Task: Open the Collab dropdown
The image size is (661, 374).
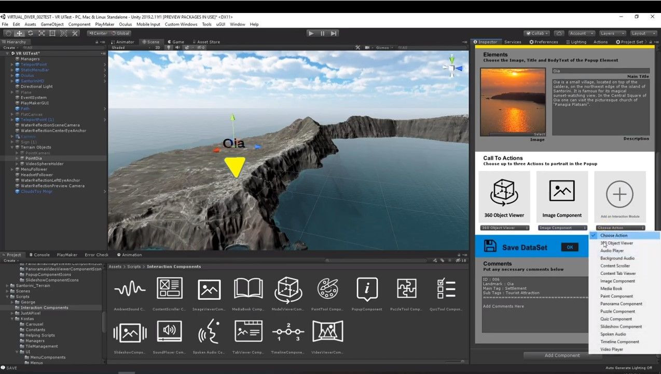Action: click(x=536, y=33)
